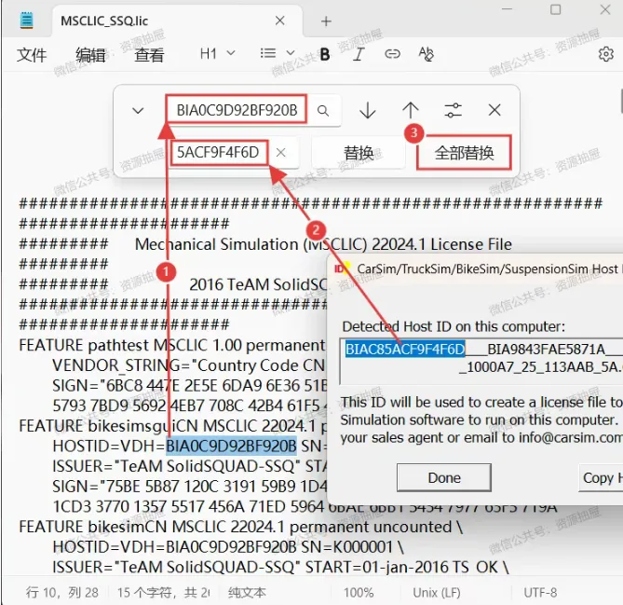Click the Host ID dialog title bar icon
The width and height of the screenshot is (623, 605).
342,268
